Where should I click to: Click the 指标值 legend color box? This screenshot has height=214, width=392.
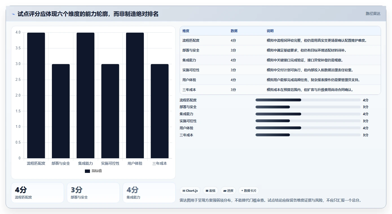coord(87,171)
